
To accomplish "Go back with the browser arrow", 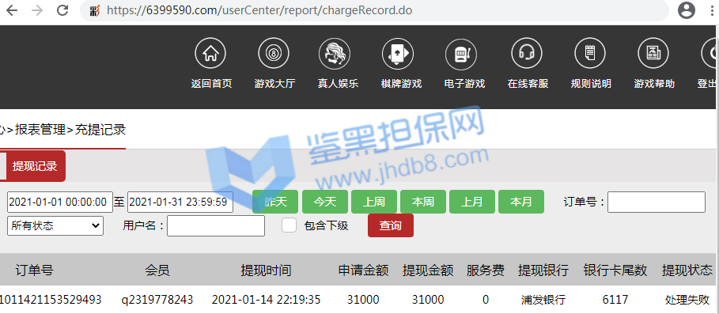I will pyautogui.click(x=11, y=10).
